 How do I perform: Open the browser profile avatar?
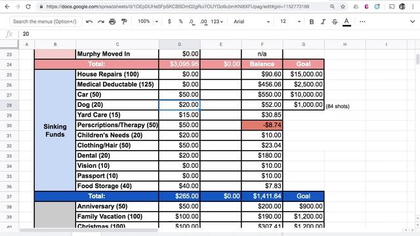[x=402, y=7]
